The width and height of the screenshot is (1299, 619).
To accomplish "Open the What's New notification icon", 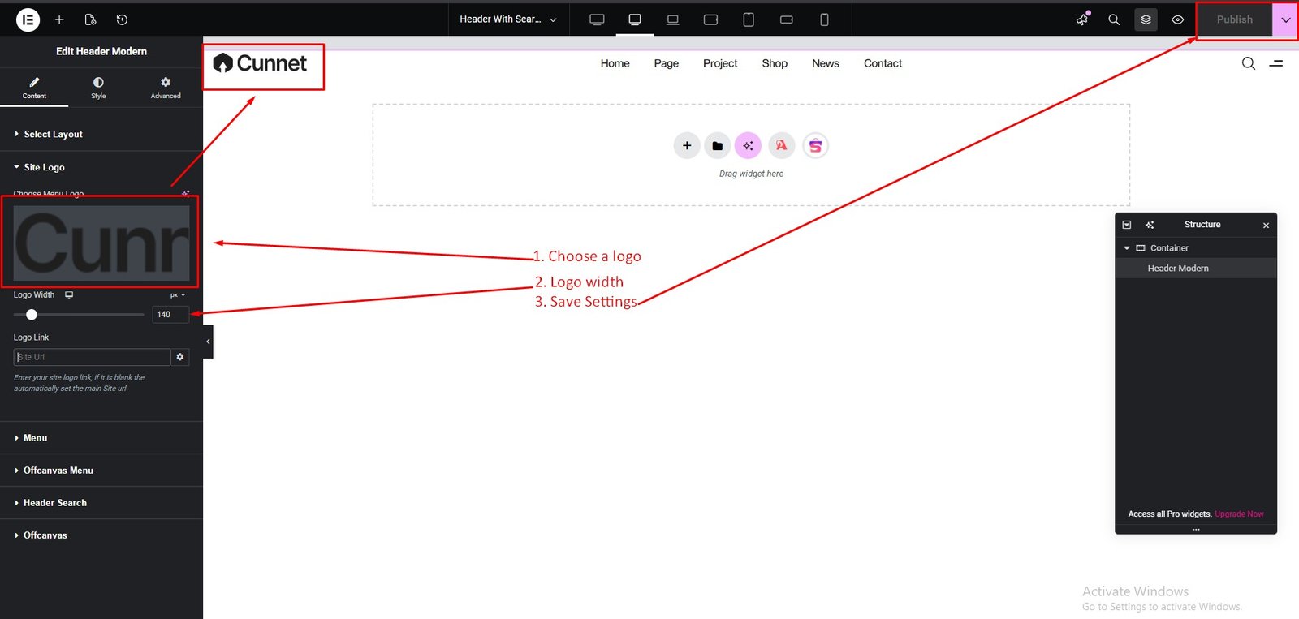I will [x=1082, y=19].
